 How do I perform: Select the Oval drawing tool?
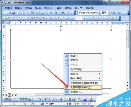point(48,99)
